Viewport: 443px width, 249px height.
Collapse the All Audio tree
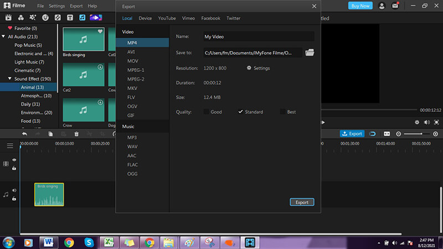point(3,37)
